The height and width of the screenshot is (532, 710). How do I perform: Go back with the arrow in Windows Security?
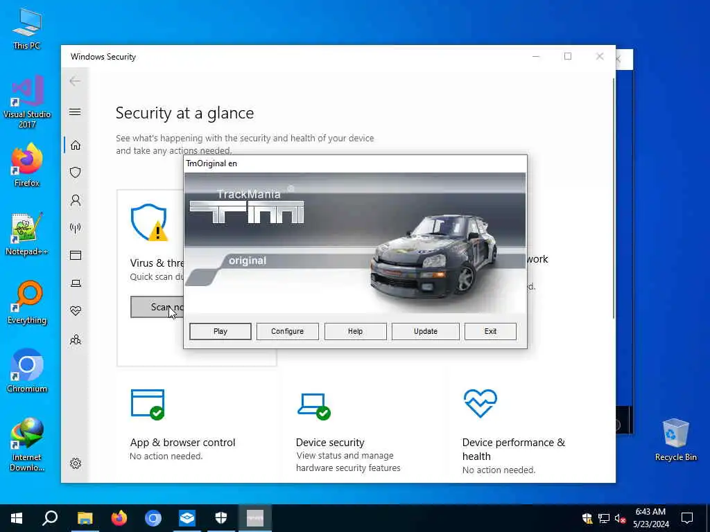point(75,81)
